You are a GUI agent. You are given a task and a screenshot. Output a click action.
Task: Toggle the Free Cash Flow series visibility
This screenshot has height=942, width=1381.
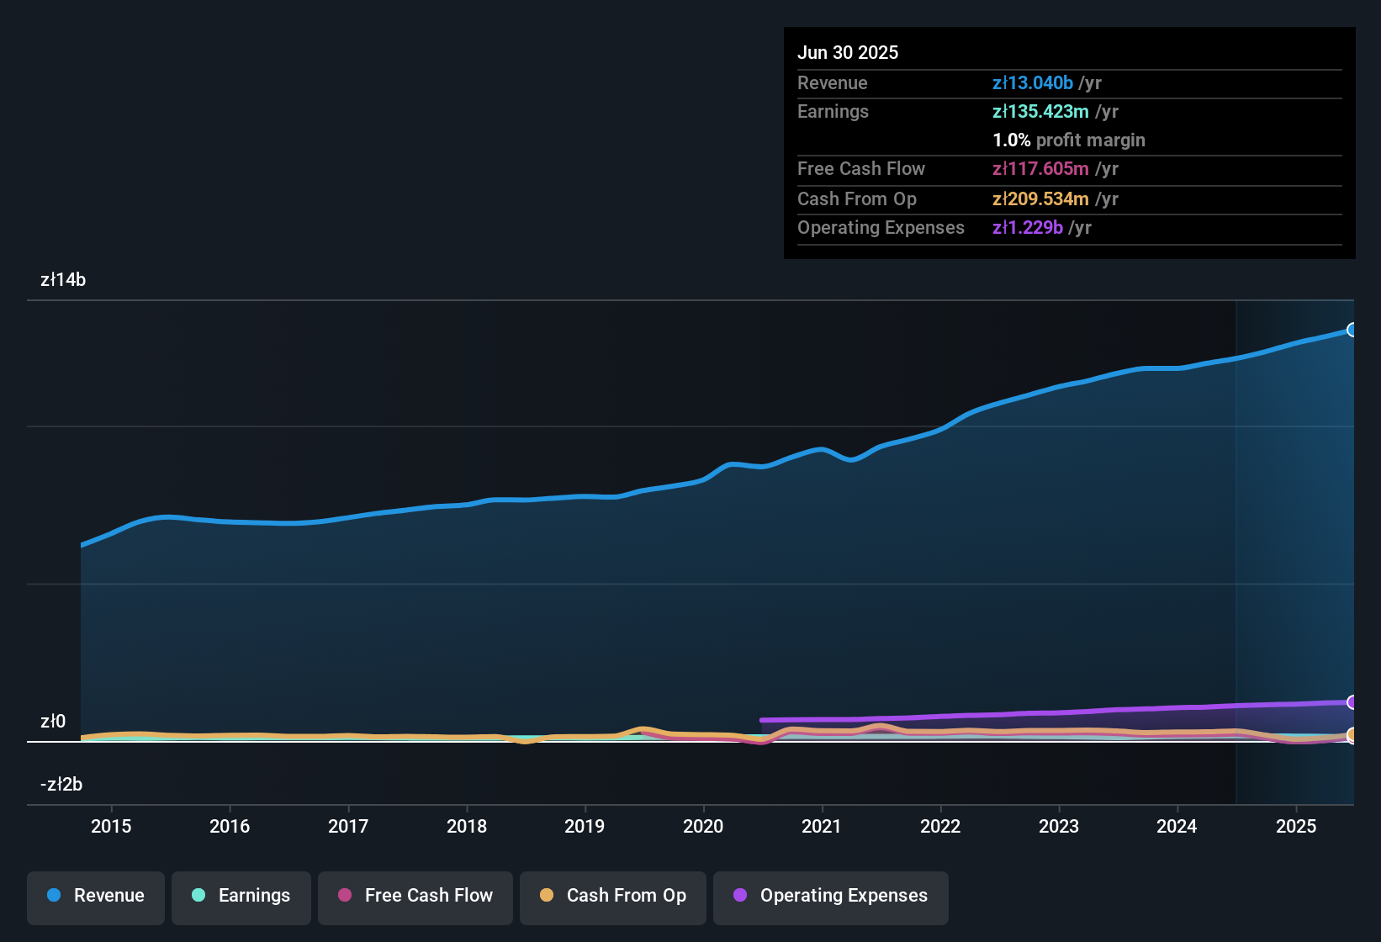[x=415, y=896]
